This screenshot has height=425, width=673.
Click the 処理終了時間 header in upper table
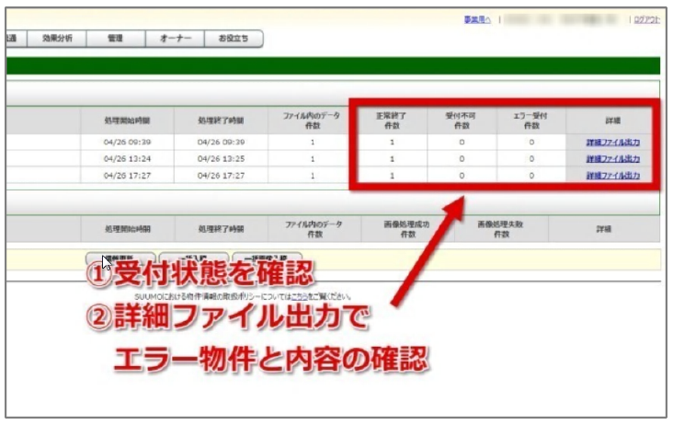coord(221,121)
